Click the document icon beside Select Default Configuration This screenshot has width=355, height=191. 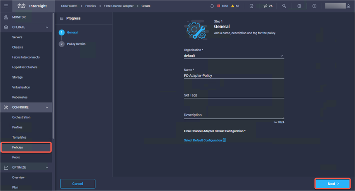point(224,140)
